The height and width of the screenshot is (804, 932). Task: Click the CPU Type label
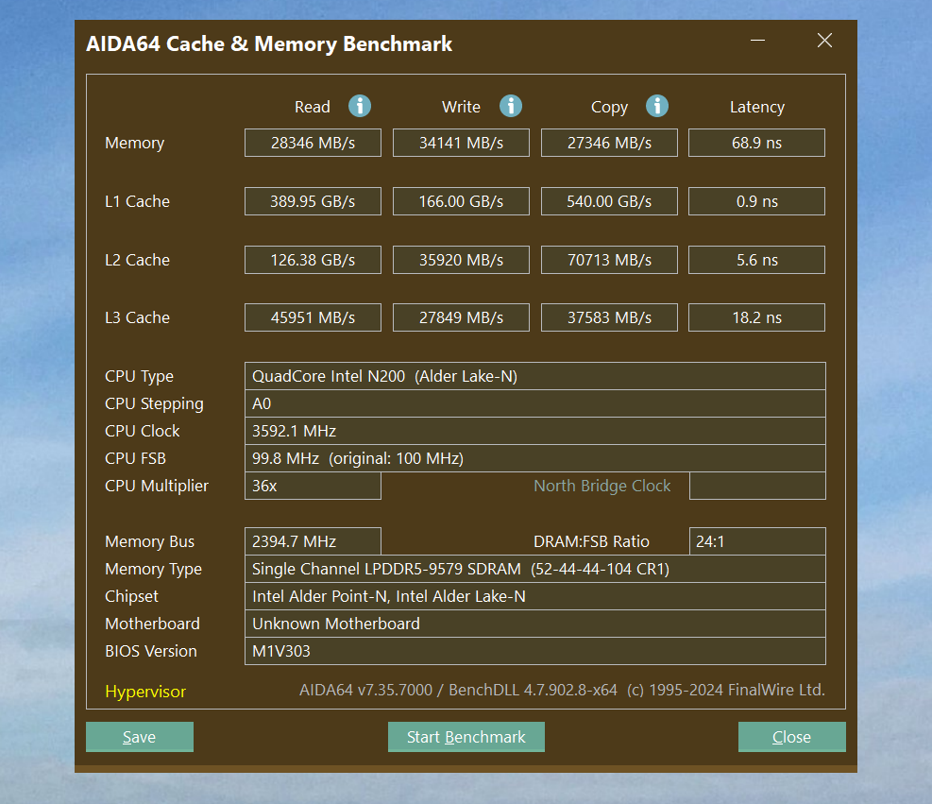click(139, 377)
